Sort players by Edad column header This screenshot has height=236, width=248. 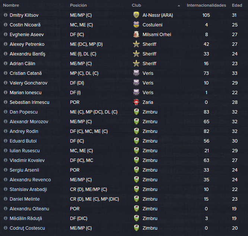[237, 5]
